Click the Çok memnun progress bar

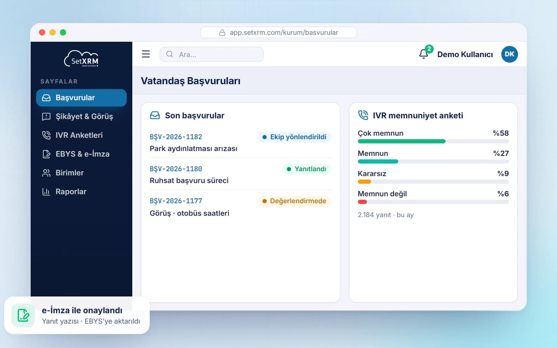(x=433, y=141)
